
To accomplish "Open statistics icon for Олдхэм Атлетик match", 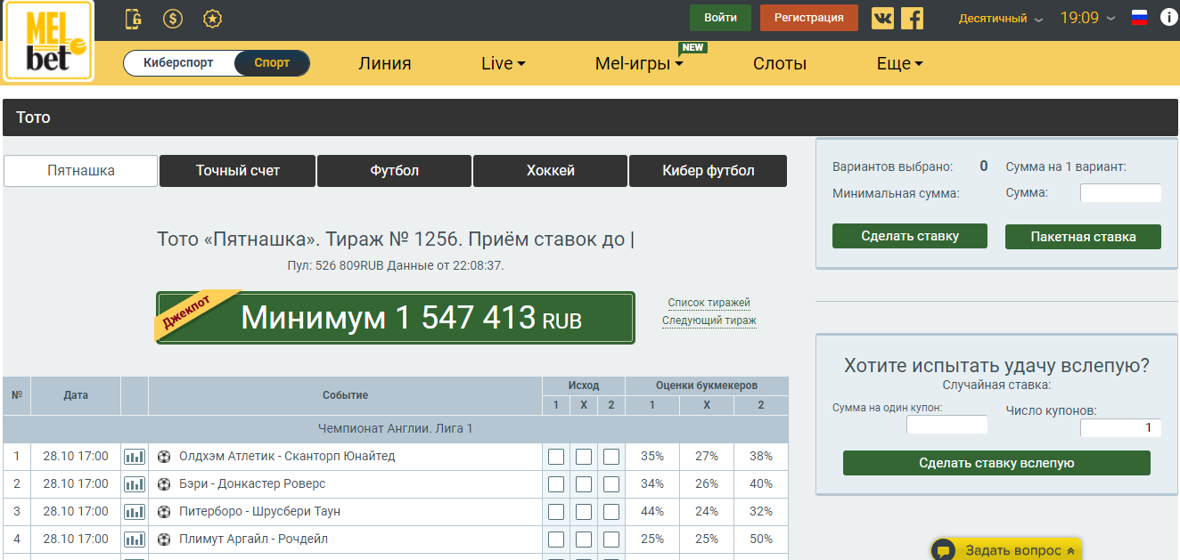I will [135, 457].
